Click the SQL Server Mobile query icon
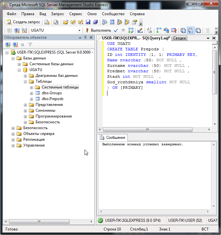This screenshot has height=235, width=221. (x=56, y=22)
